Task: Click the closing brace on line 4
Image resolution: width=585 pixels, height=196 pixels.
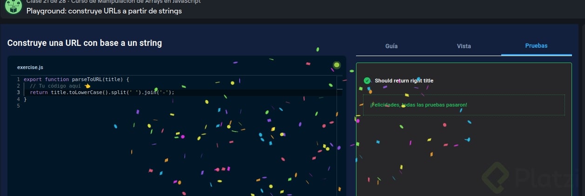Action: (x=25, y=99)
